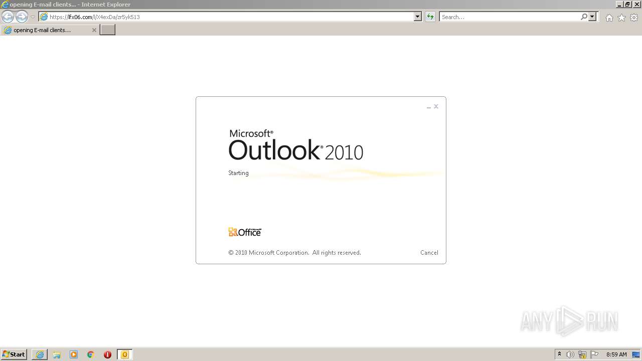Open Internet Explorer from the taskbar
The height and width of the screenshot is (361, 642).
(x=40, y=354)
